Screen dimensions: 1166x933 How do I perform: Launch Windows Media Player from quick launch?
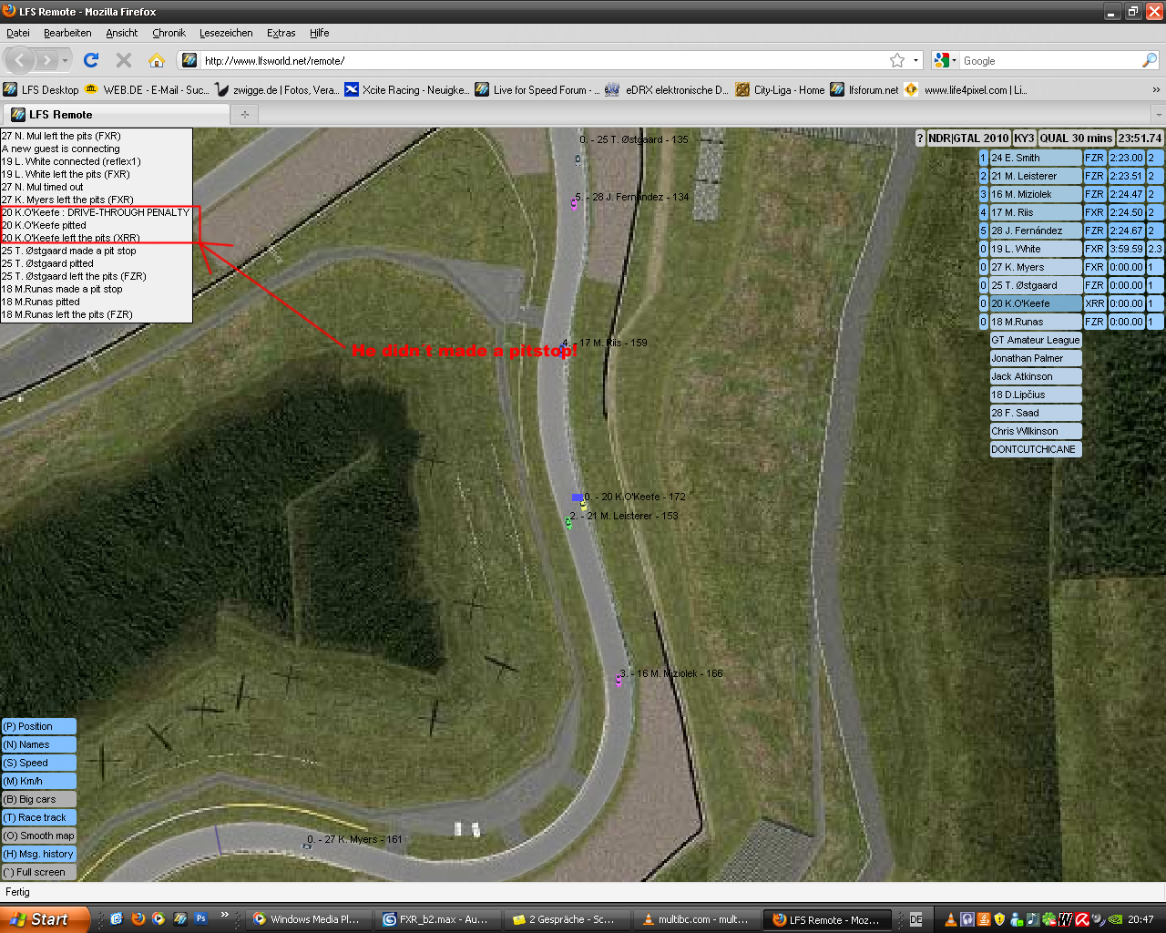click(x=159, y=919)
